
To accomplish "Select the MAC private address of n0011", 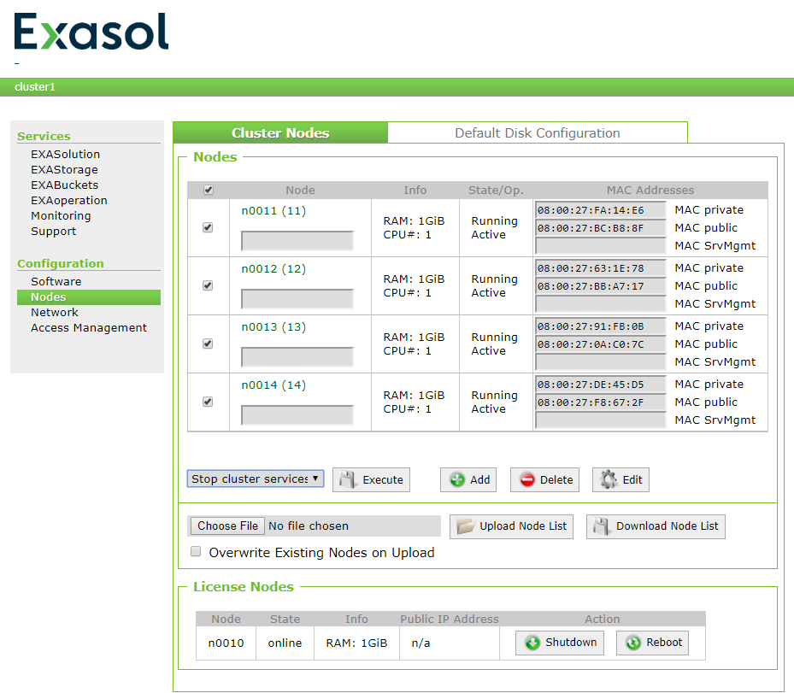I will click(x=599, y=209).
